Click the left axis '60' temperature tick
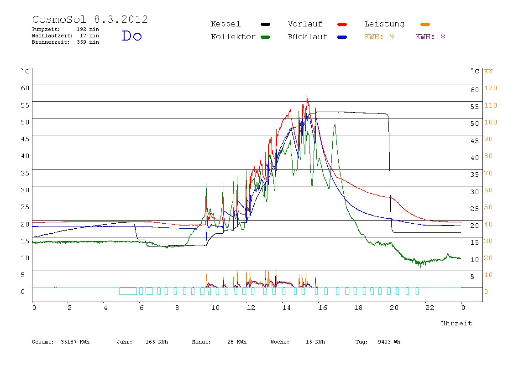The width and height of the screenshot is (524, 370). 25,88
